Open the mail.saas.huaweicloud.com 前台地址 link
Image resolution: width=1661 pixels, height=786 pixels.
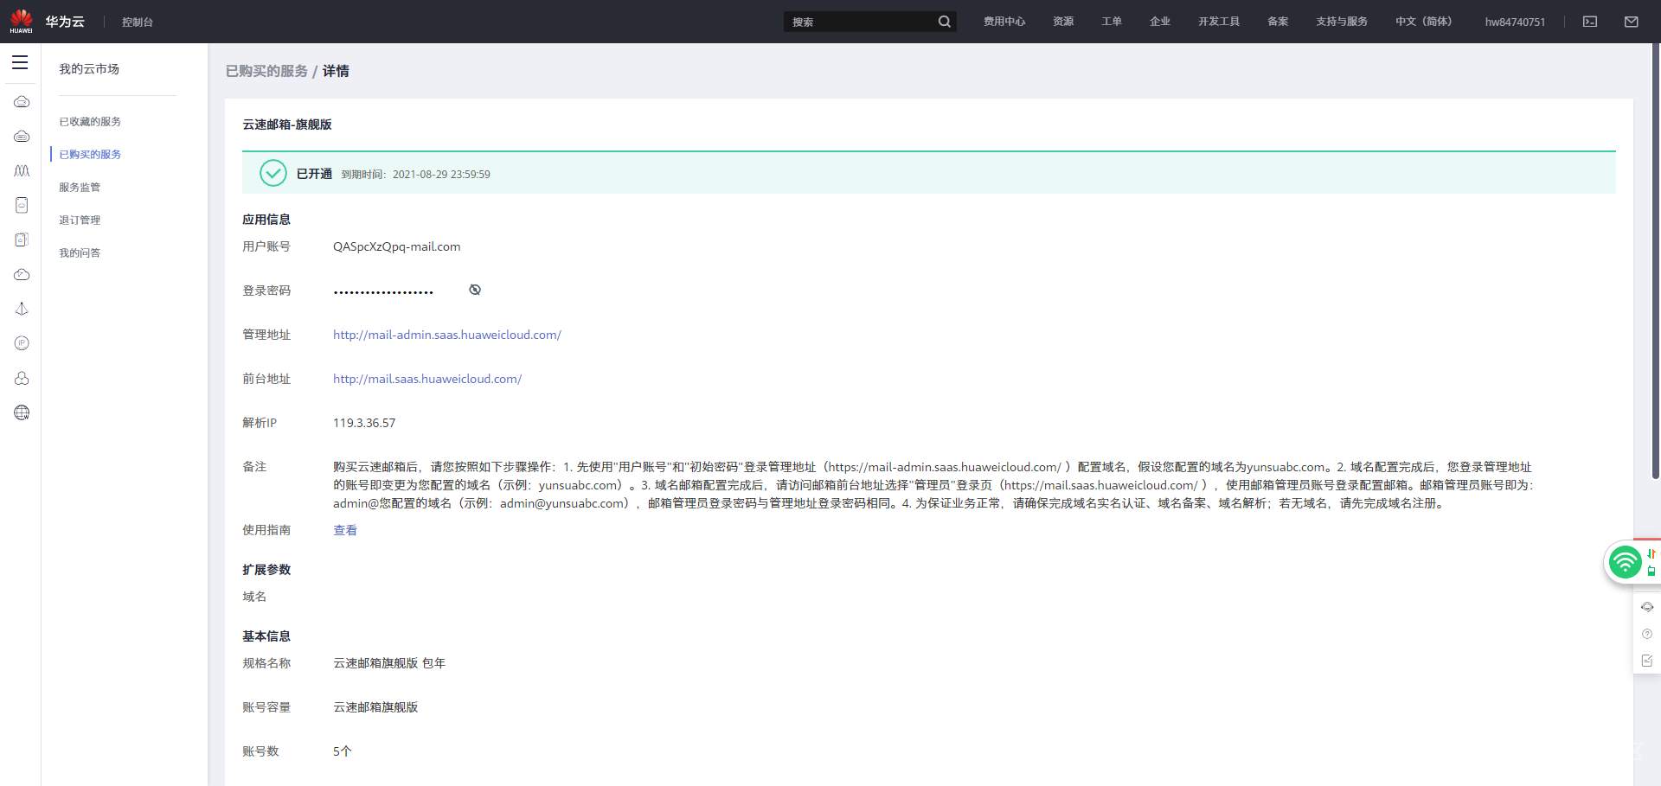coord(427,379)
